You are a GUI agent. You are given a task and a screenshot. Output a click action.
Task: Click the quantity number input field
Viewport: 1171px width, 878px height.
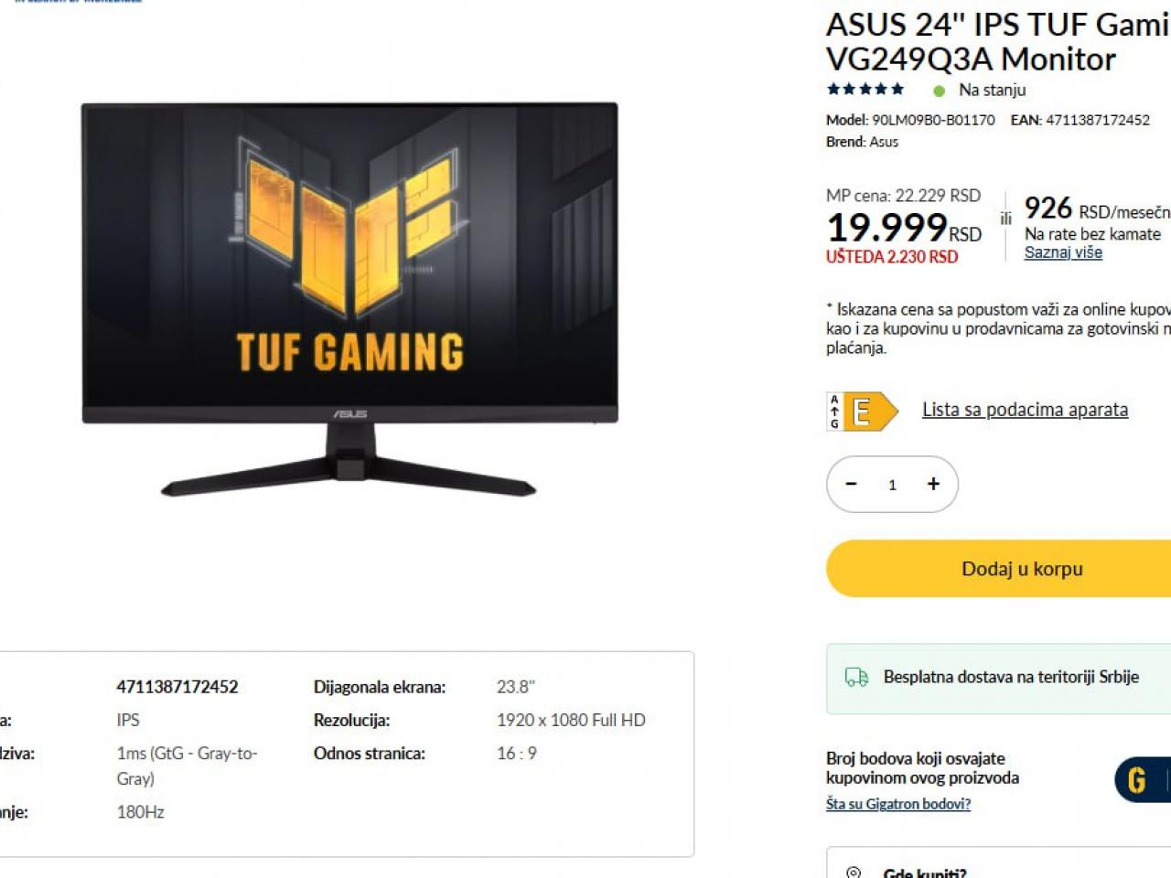(x=892, y=485)
